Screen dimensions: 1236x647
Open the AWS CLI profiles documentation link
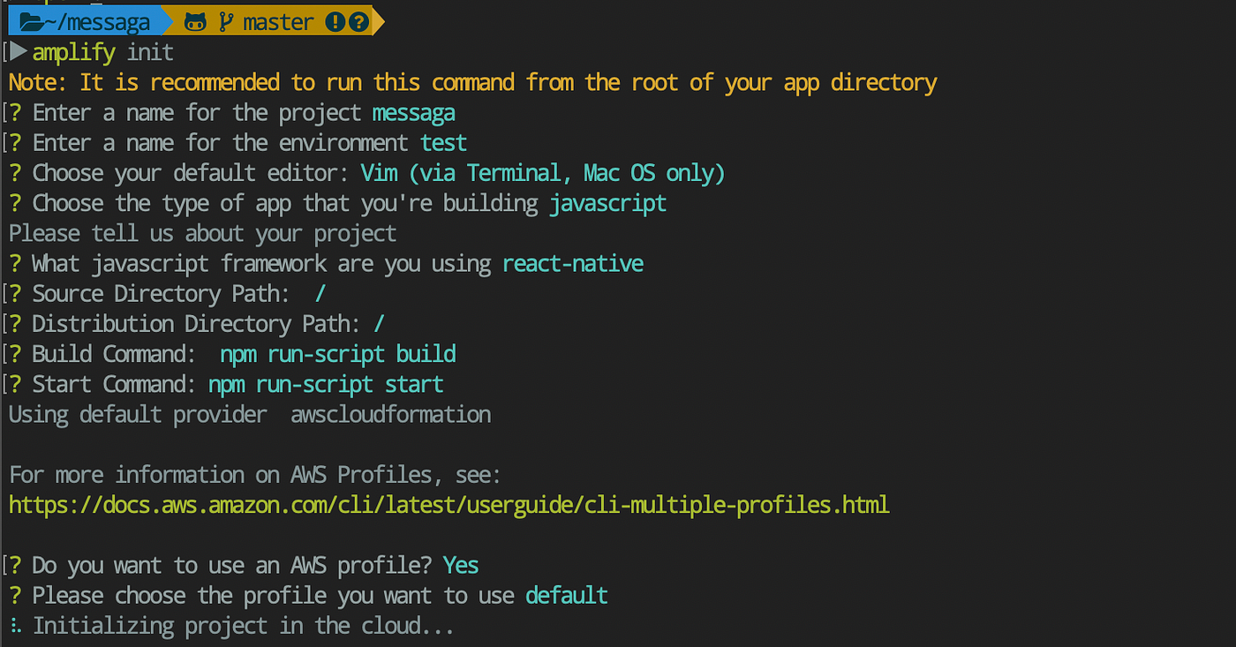[x=448, y=504]
